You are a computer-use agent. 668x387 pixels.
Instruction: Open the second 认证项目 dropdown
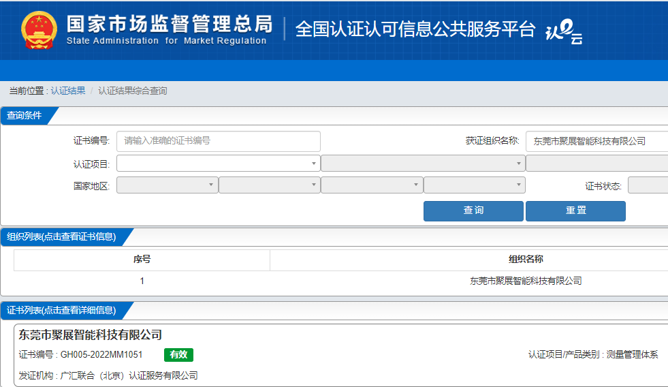click(x=423, y=164)
